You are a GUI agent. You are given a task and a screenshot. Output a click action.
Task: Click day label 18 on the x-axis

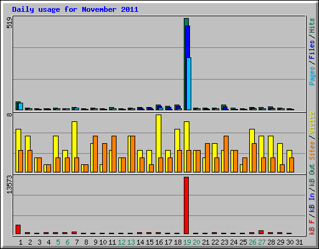pos(178,242)
